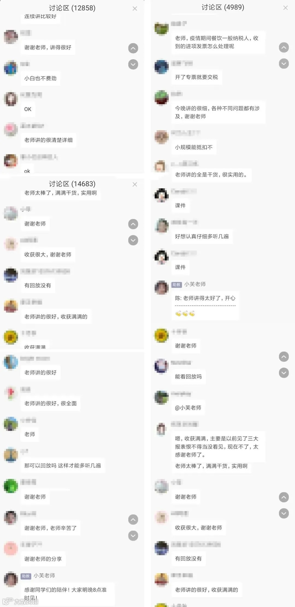Click the down chevron beside 收获很大 in 14683 panel

click(x=133, y=240)
